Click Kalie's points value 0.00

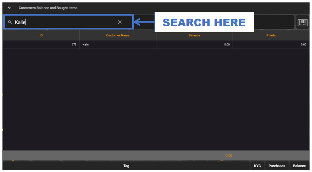pos(271,44)
